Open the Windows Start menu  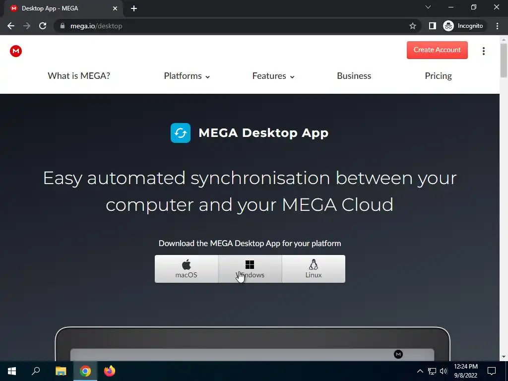pos(12,371)
